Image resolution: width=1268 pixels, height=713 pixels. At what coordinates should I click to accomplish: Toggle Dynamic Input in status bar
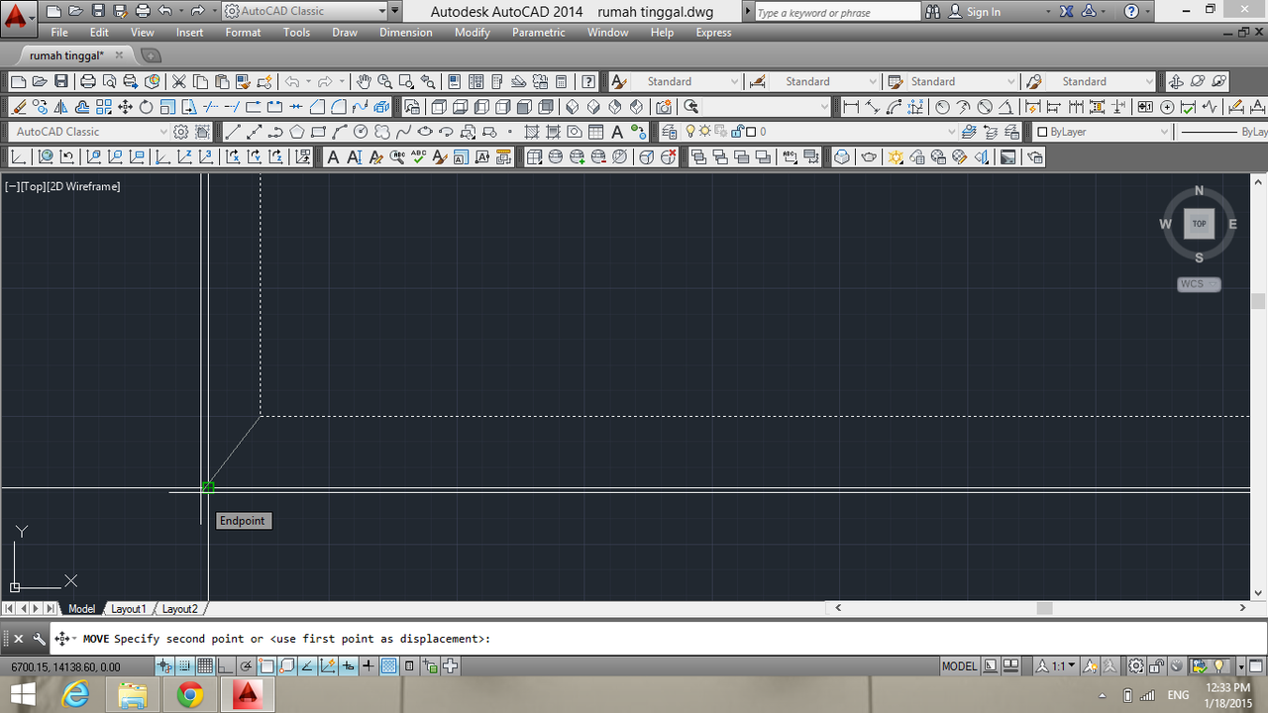click(x=348, y=666)
